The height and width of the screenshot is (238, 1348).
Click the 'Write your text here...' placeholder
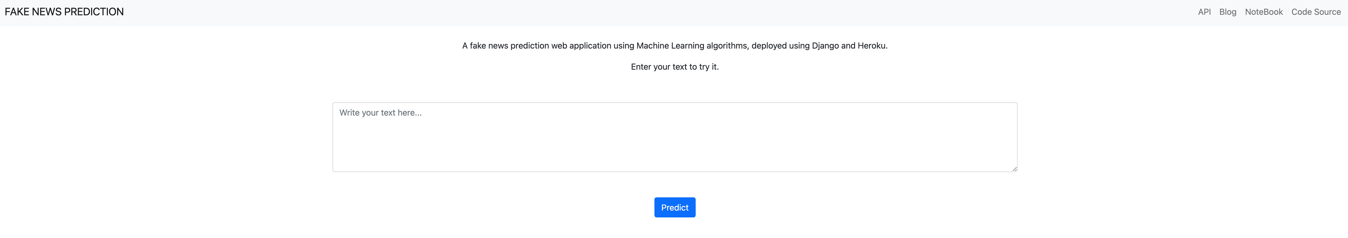tap(380, 113)
